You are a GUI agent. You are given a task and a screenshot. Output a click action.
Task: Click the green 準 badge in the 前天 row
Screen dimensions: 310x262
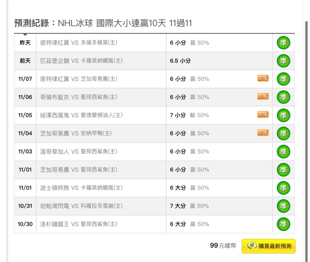click(283, 61)
